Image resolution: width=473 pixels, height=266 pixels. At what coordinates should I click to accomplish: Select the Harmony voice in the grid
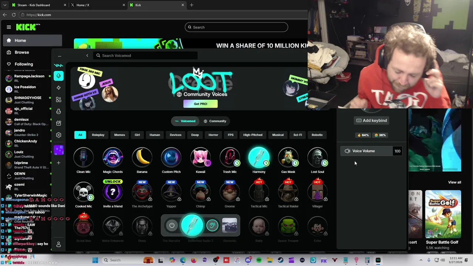[x=259, y=158]
